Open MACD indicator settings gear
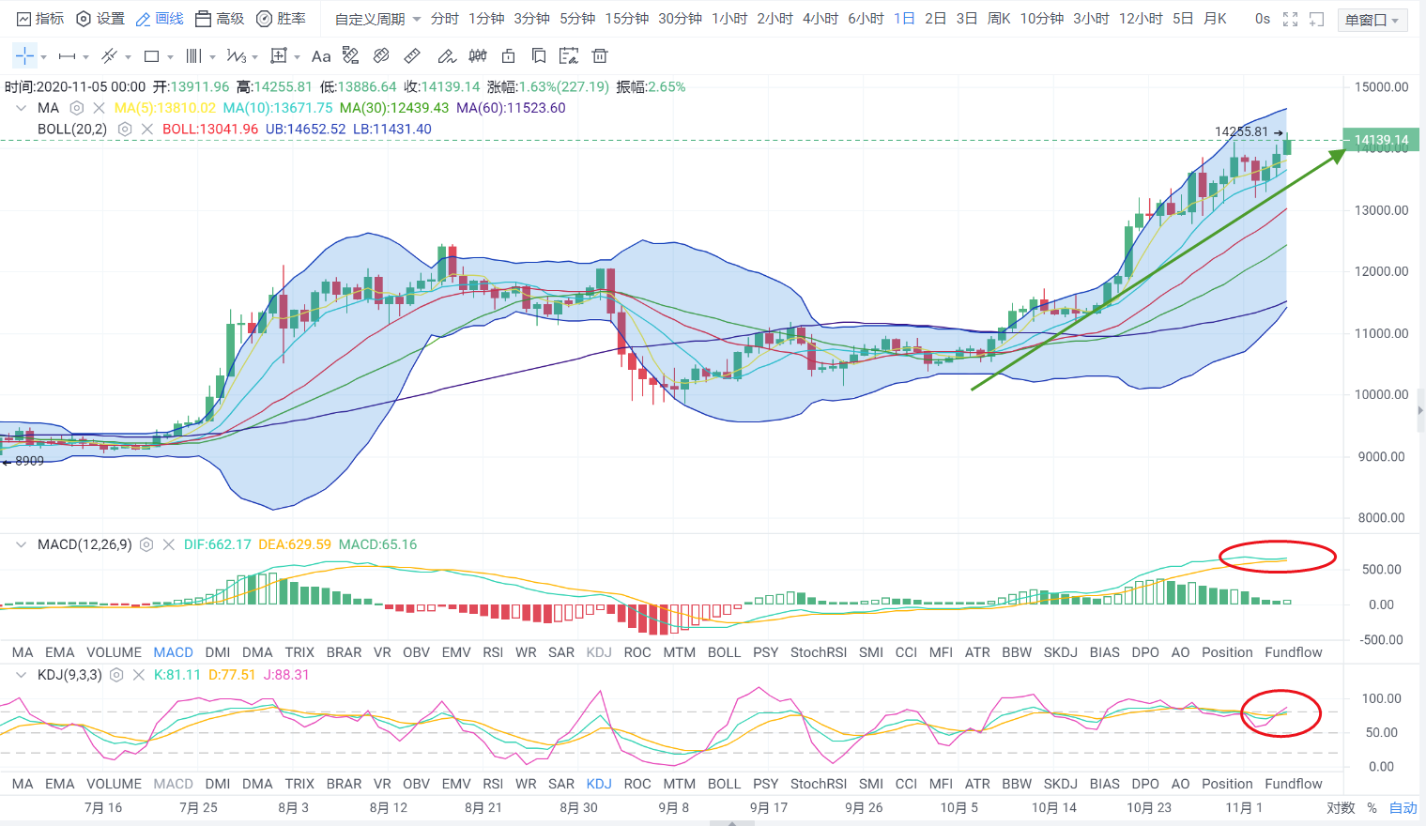The height and width of the screenshot is (826, 1426). point(146,544)
